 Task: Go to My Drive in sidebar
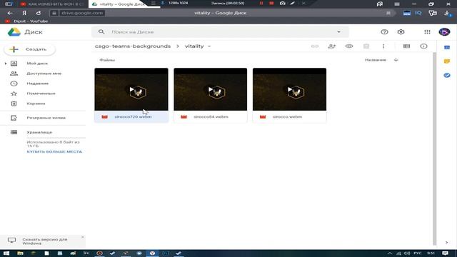tap(37, 64)
